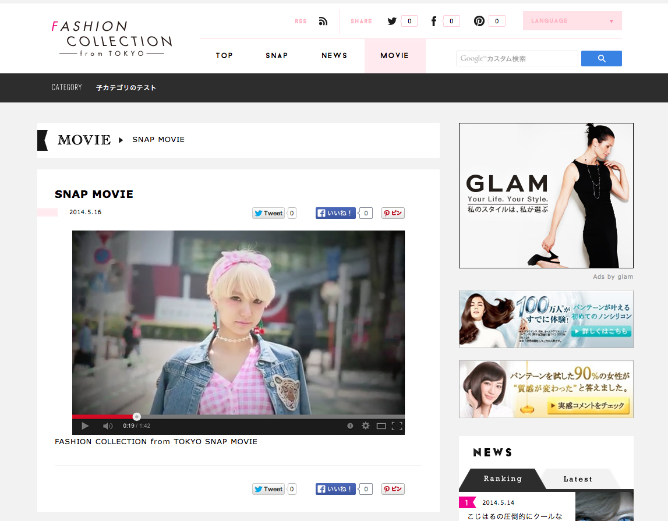This screenshot has height=521, width=668.
Task: Play the snap movie video
Action: pos(85,426)
